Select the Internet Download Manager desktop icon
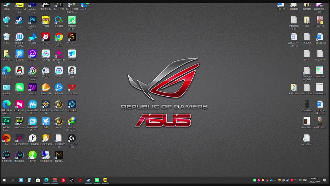Screen dimensions: 330x186 tap(71, 124)
